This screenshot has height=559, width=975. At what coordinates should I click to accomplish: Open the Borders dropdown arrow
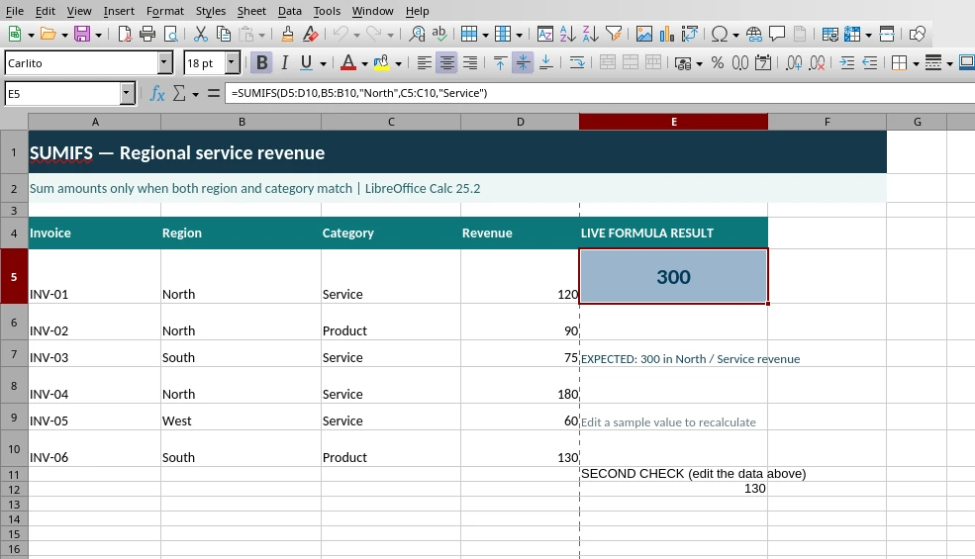pos(916,63)
